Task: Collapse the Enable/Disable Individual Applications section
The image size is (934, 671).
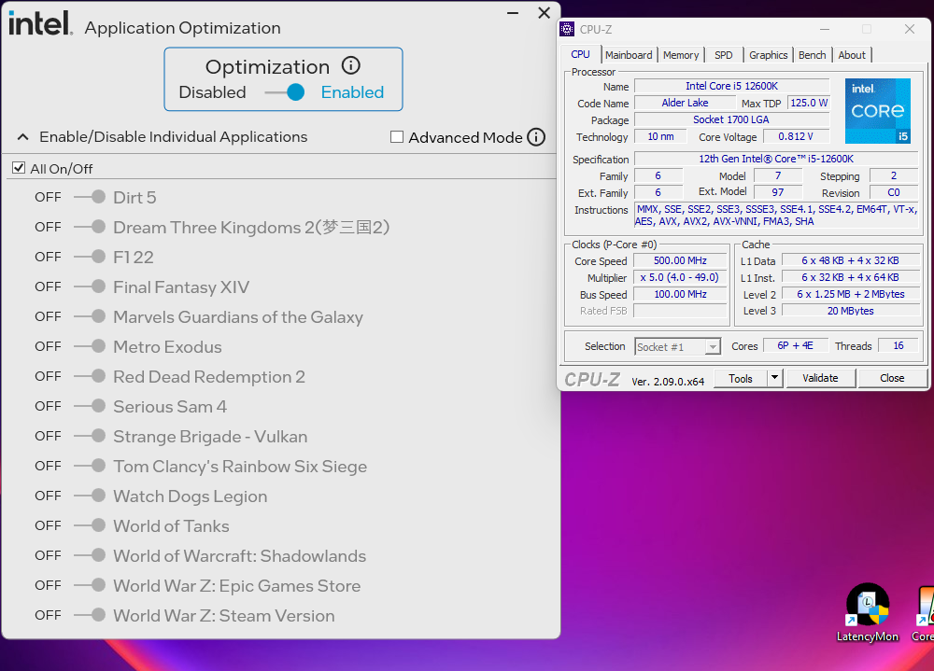Action: pos(22,137)
